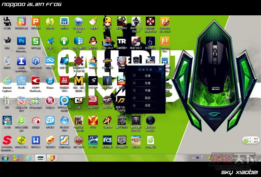Open 幽灵行动4 未来战士 skull icon
Viewport: 261px width, 177px height.
point(150,120)
